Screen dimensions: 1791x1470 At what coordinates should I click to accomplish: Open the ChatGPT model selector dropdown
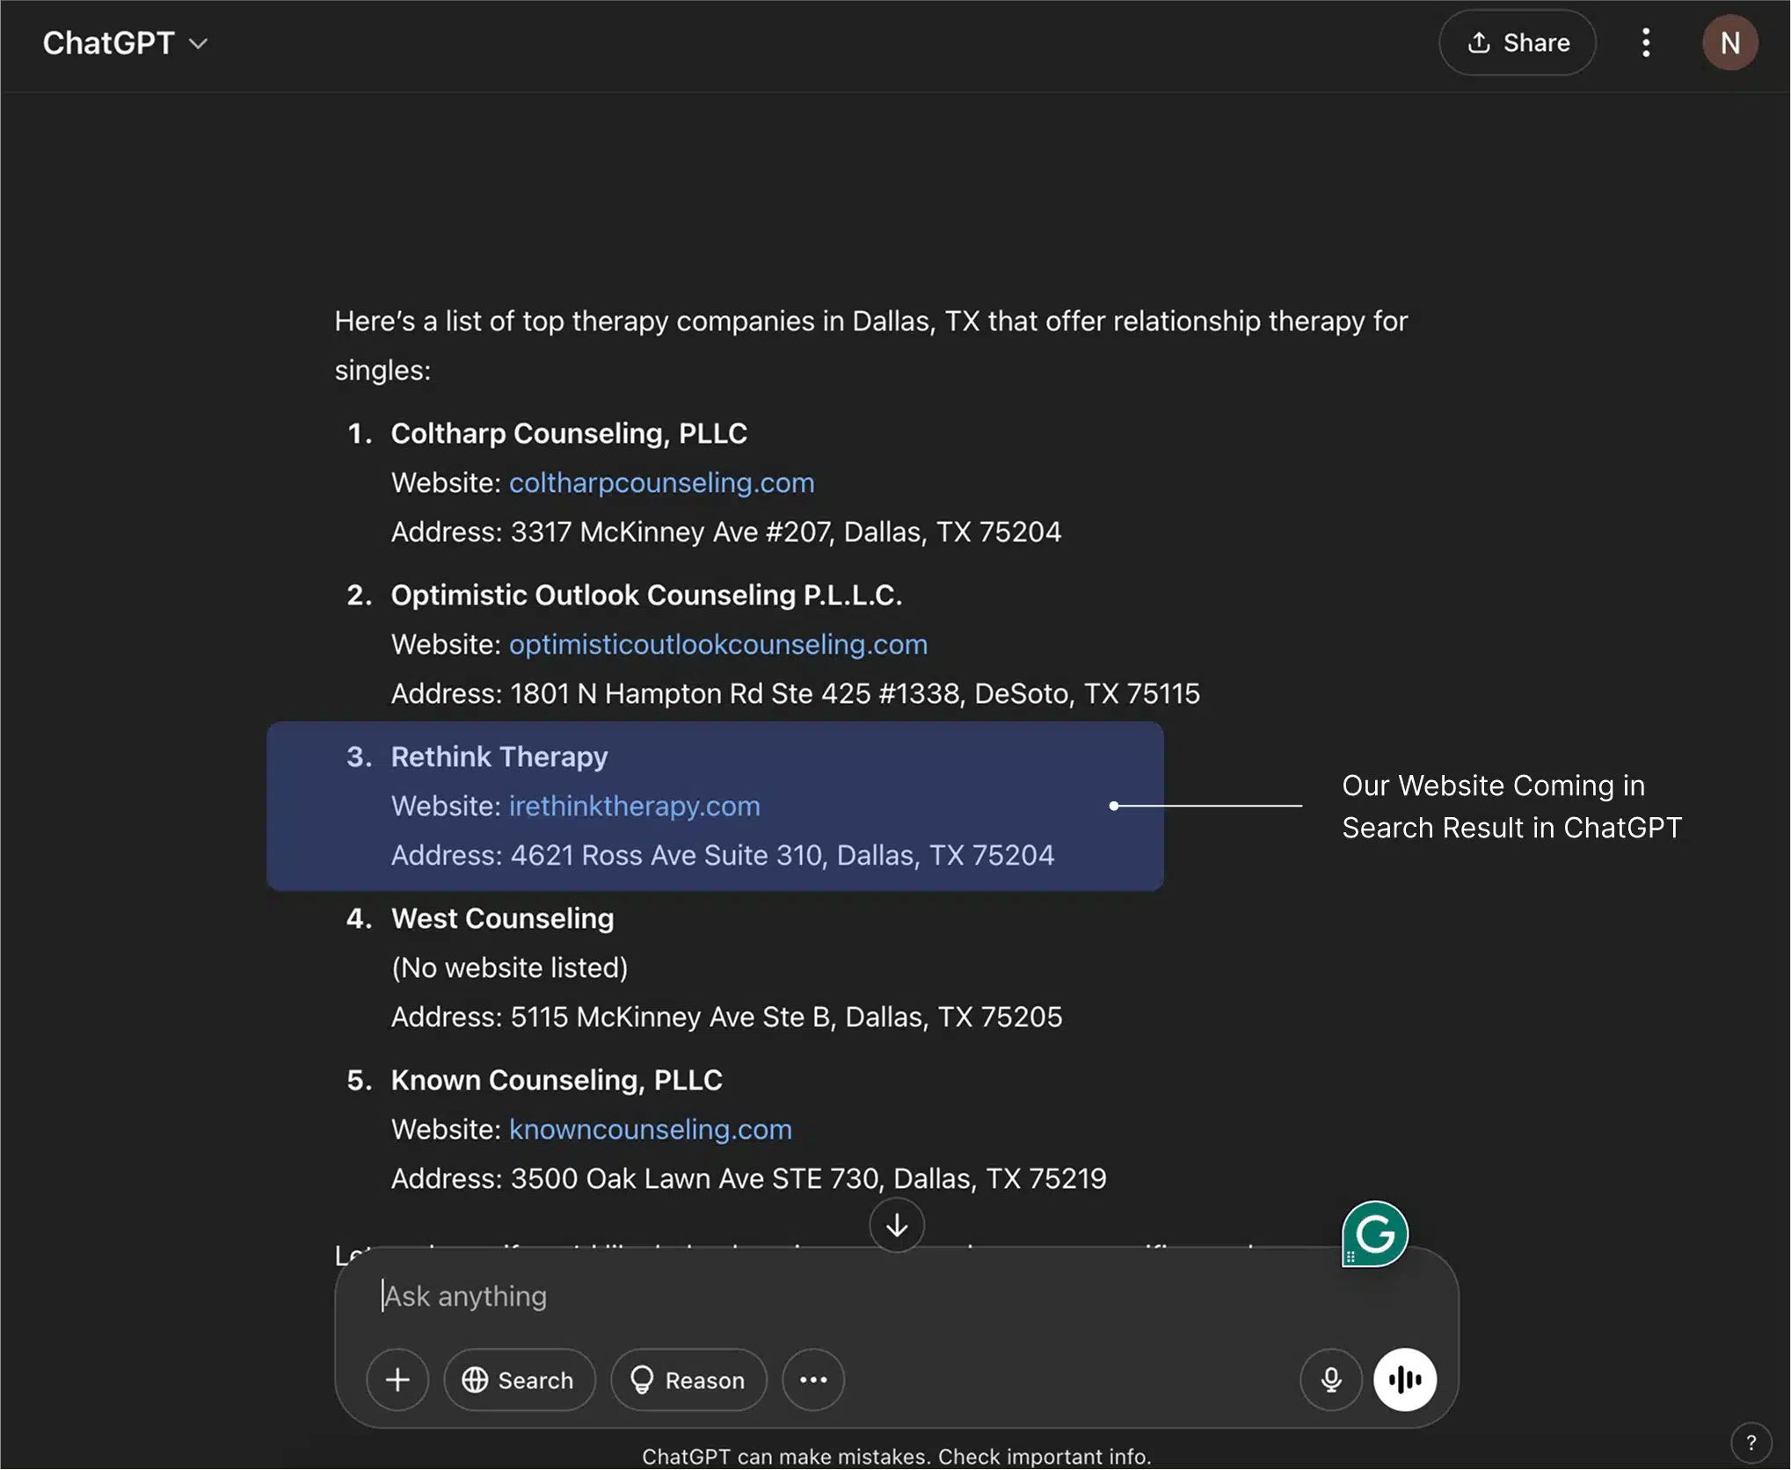[x=125, y=43]
